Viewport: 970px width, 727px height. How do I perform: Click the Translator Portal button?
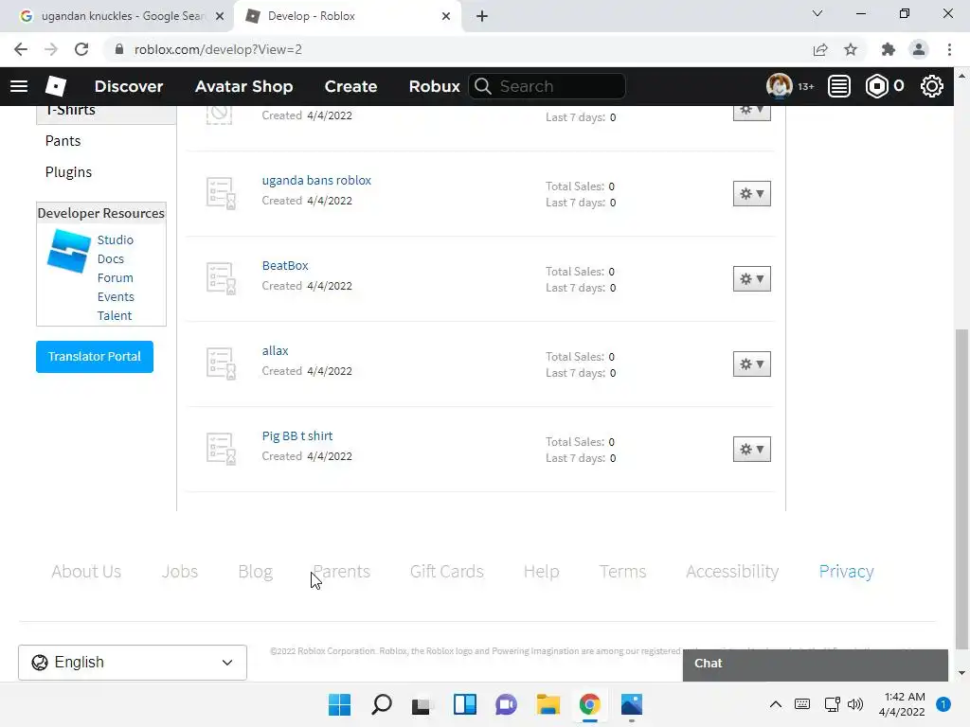click(x=95, y=357)
